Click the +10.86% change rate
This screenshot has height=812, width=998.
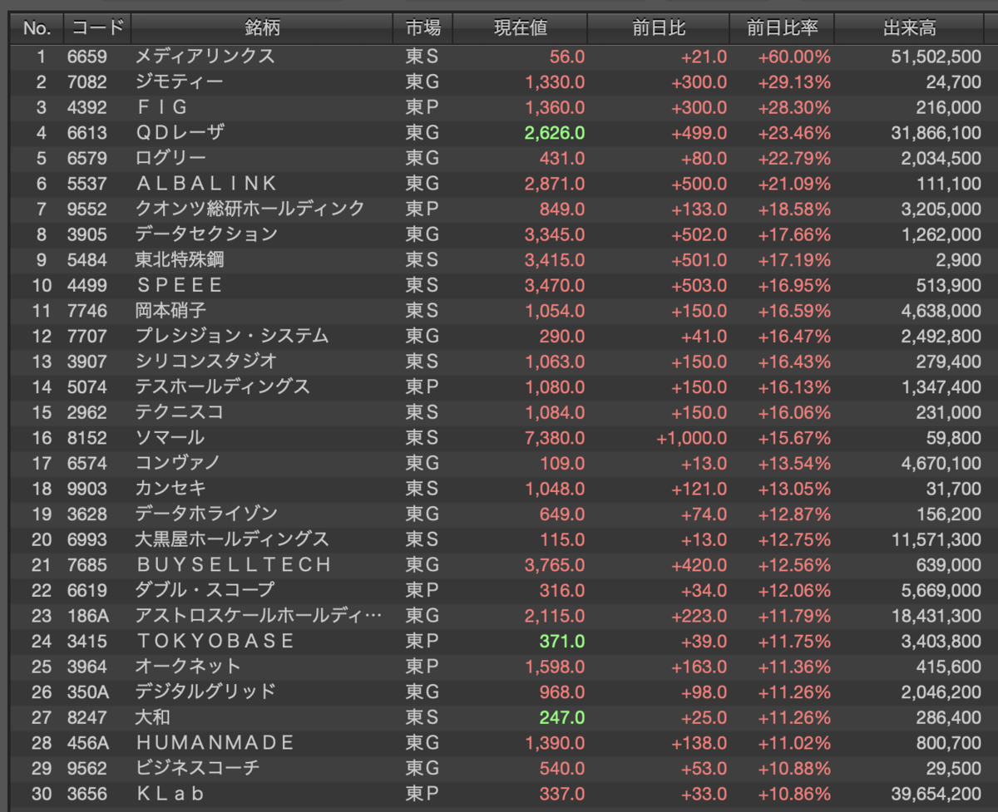[793, 794]
